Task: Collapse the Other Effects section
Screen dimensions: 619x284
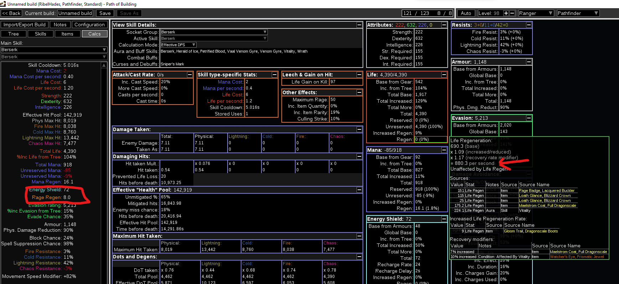Action: pyautogui.click(x=359, y=92)
